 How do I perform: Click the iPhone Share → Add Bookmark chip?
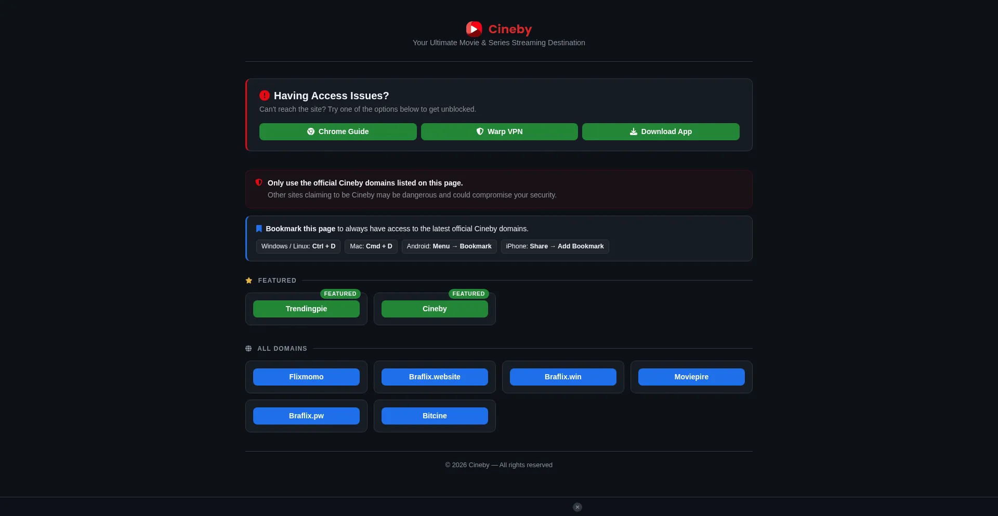coord(555,246)
